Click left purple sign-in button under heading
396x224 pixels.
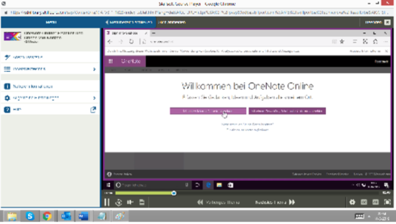(208, 111)
